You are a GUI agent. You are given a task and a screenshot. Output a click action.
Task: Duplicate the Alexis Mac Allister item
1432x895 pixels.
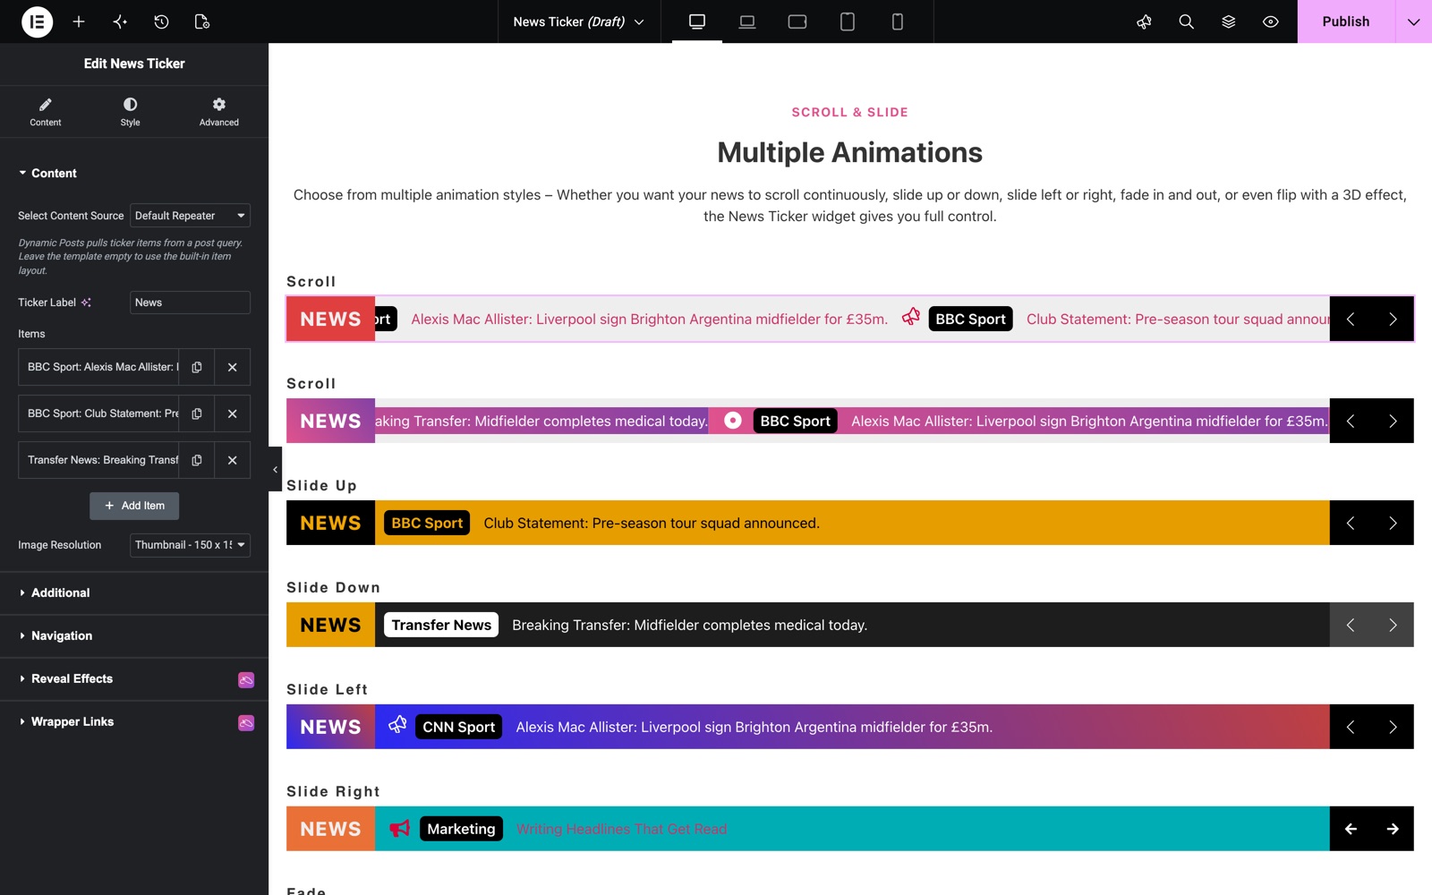pyautogui.click(x=197, y=367)
